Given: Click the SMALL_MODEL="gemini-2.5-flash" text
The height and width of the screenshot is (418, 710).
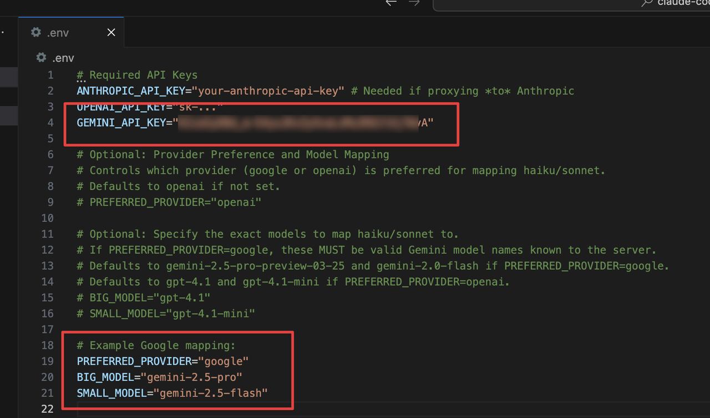Looking at the screenshot, I should coord(172,393).
